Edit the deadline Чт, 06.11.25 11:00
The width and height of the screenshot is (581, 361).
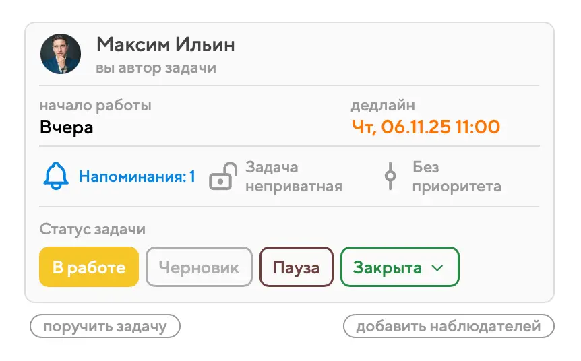coord(425,127)
